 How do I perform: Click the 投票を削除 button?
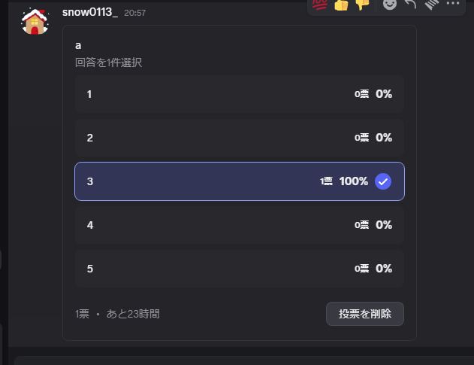[x=365, y=314]
